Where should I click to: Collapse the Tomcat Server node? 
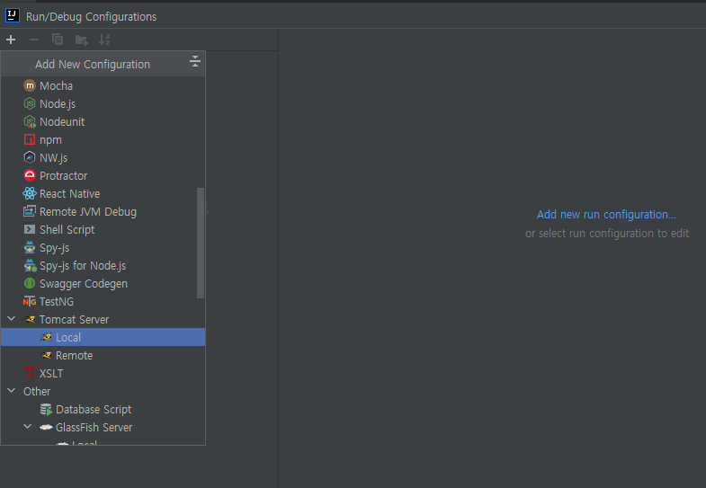click(12, 319)
